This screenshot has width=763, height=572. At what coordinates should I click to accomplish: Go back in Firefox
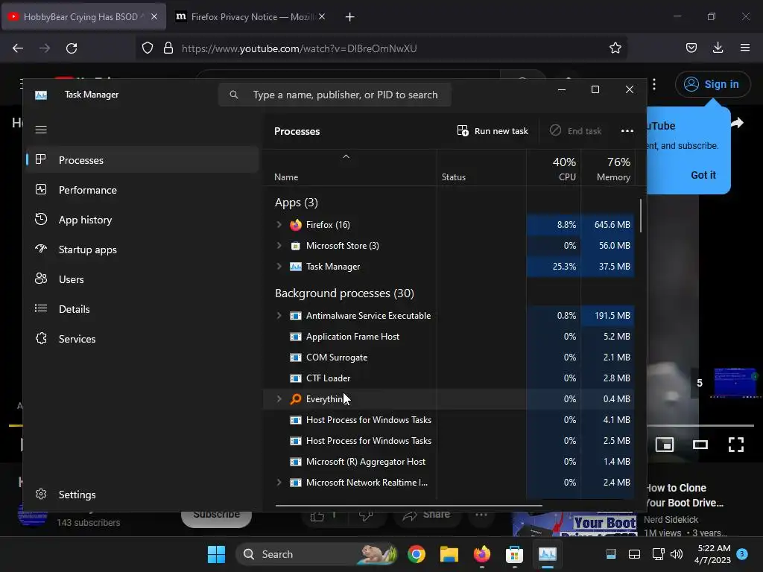18,48
